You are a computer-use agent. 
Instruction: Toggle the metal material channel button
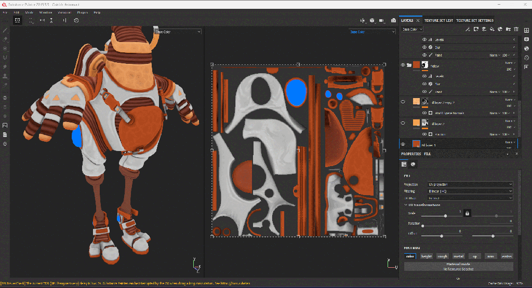(x=458, y=256)
